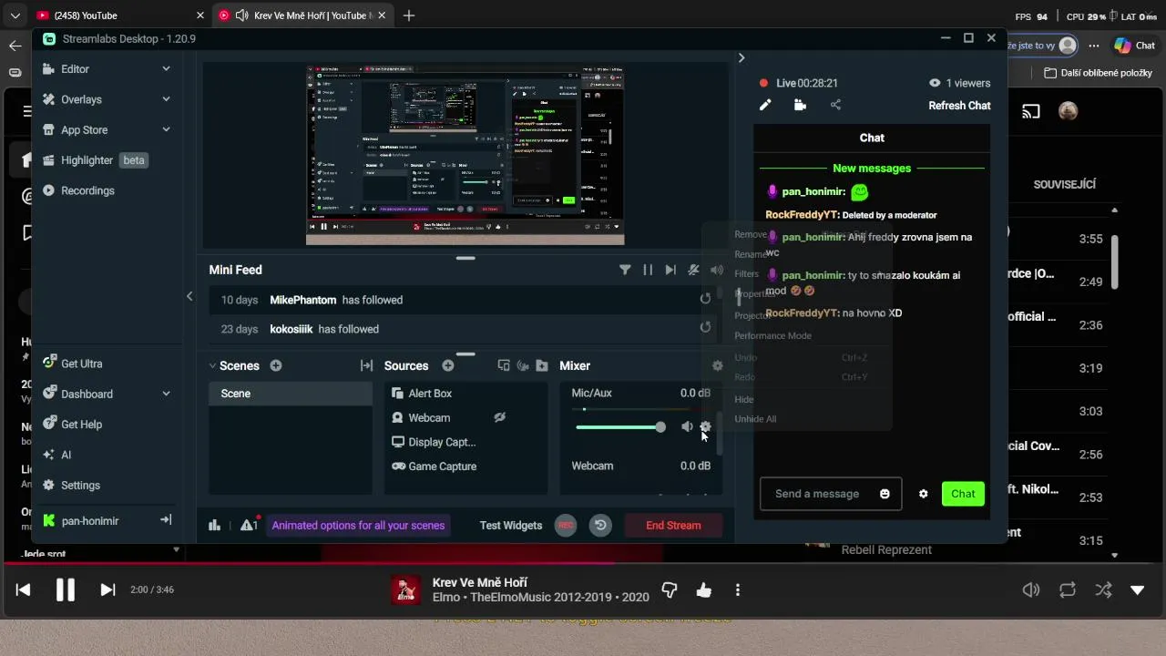
Task: Collapse the Scenes panel chevron
Action: click(x=212, y=365)
